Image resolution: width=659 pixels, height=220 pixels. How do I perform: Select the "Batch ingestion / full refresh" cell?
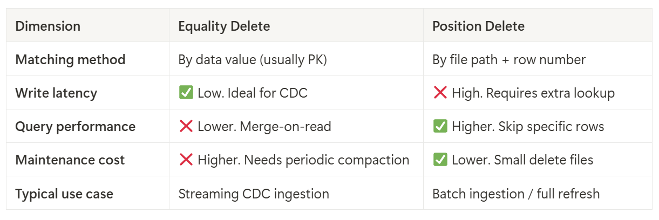pos(516,193)
